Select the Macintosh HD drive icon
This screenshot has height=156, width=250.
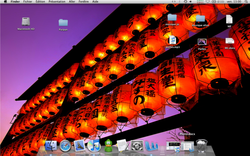26,22
